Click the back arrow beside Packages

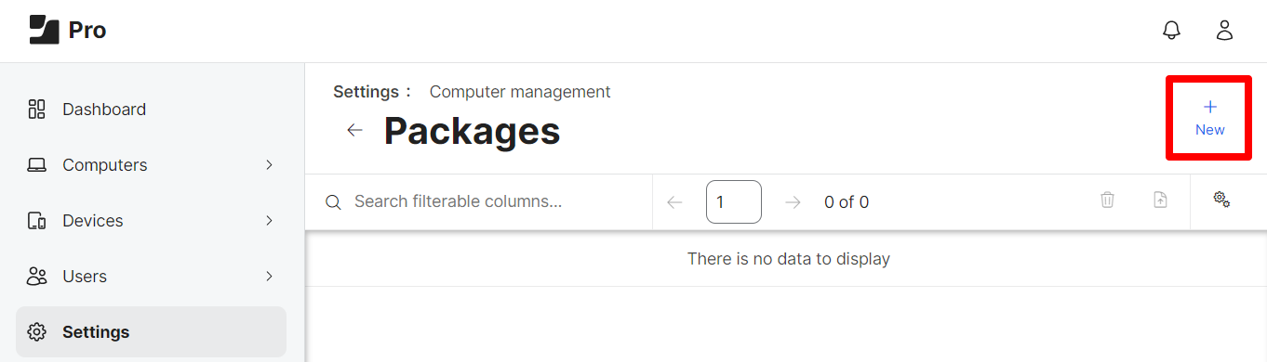click(x=354, y=130)
